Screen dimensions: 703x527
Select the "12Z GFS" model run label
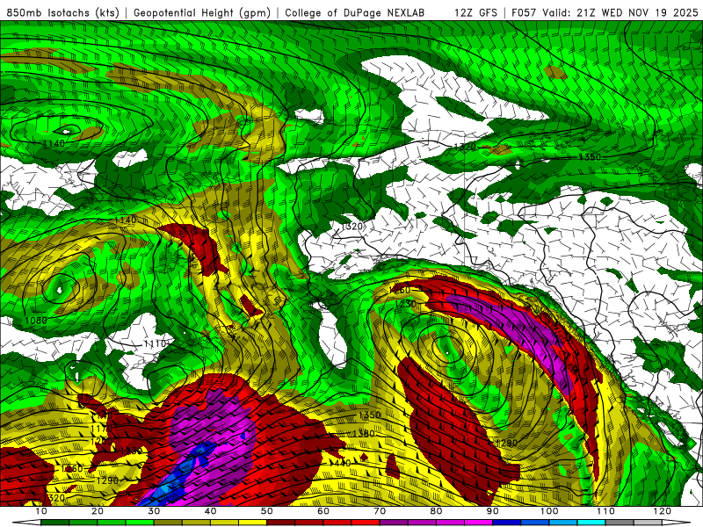coord(475,12)
